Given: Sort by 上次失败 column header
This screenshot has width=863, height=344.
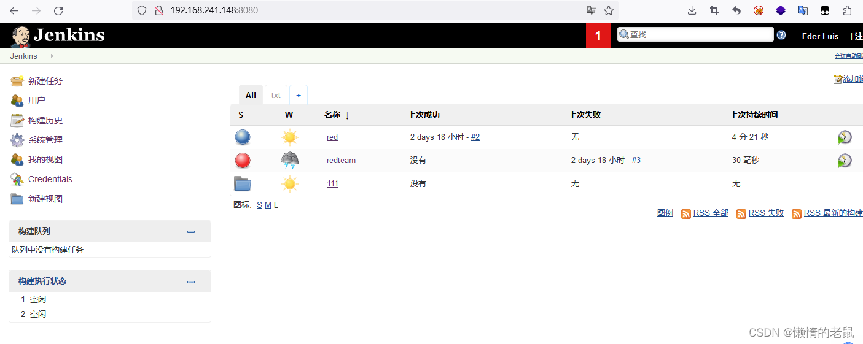Looking at the screenshot, I should (585, 115).
